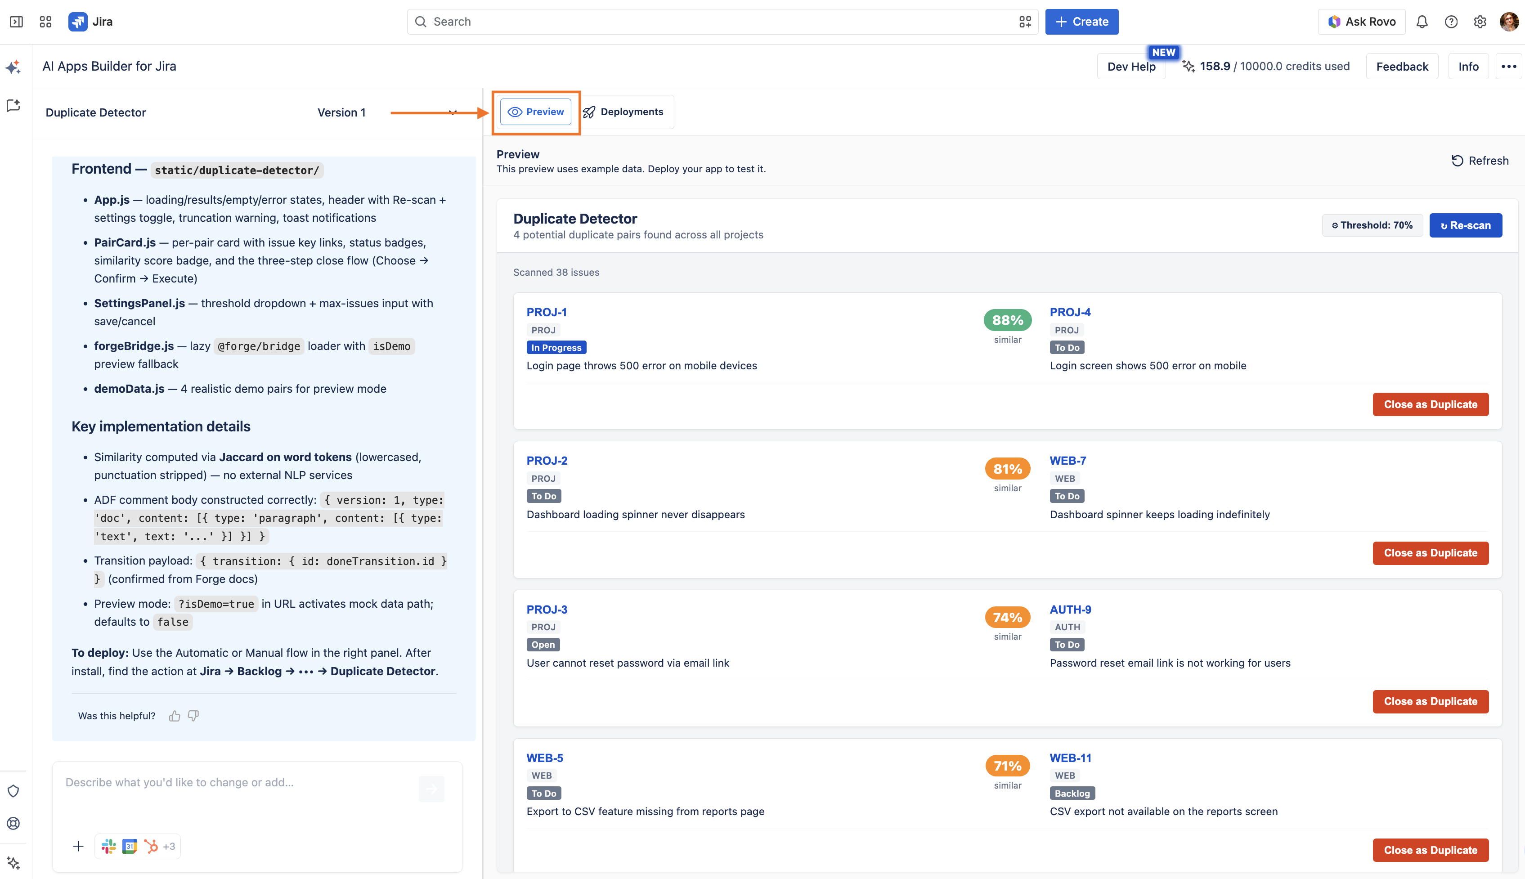Click the send arrow button in chat
The image size is (1525, 879).
click(431, 789)
